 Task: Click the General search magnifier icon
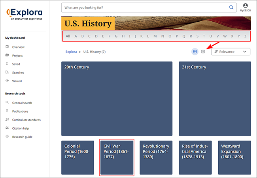point(7,102)
